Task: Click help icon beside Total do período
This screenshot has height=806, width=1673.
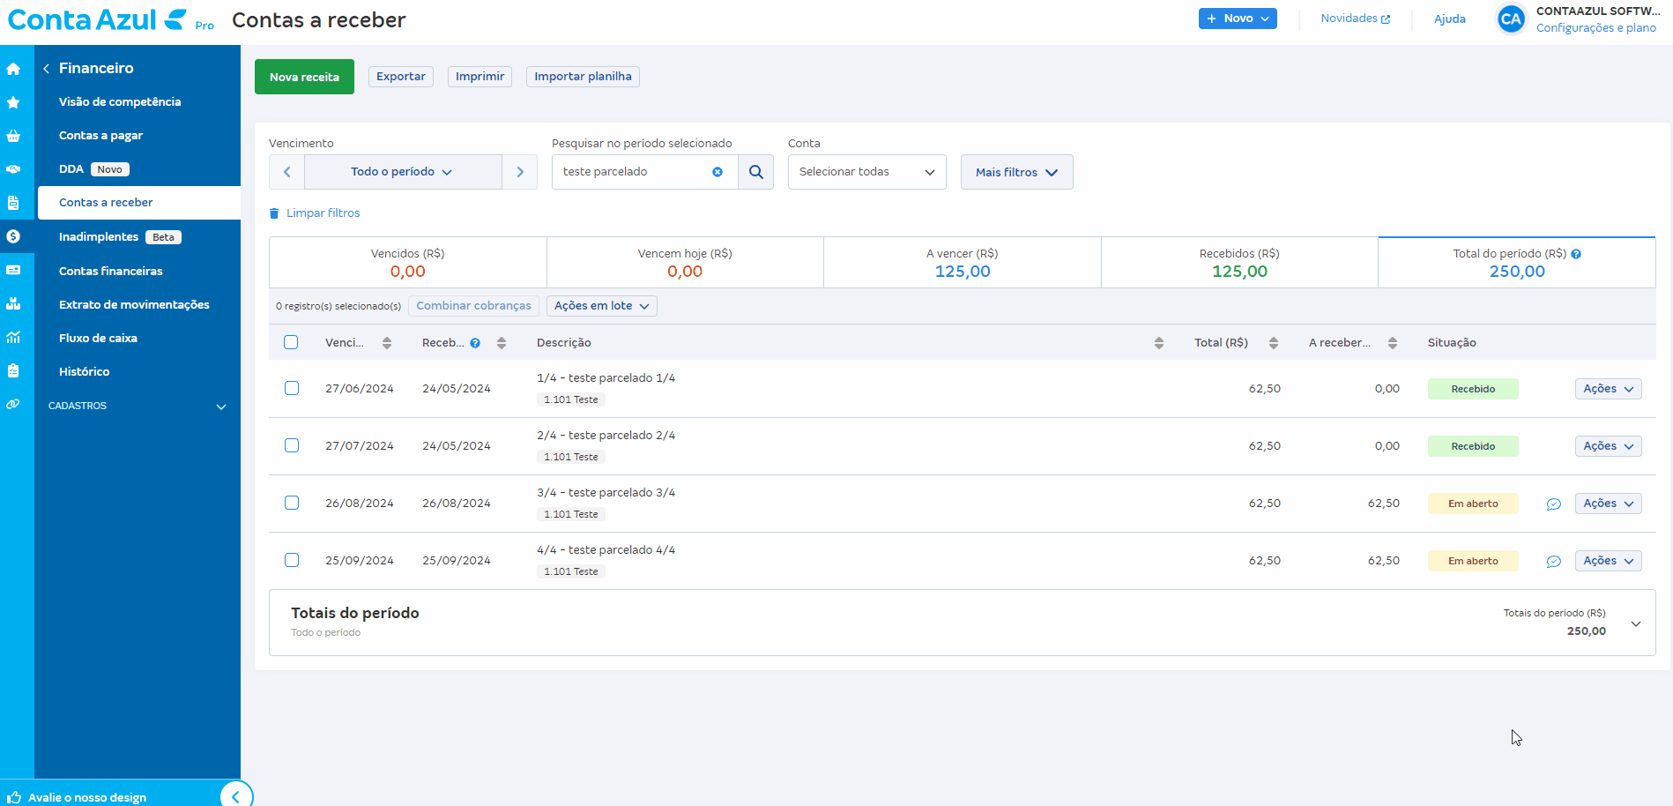Action: coord(1576,254)
